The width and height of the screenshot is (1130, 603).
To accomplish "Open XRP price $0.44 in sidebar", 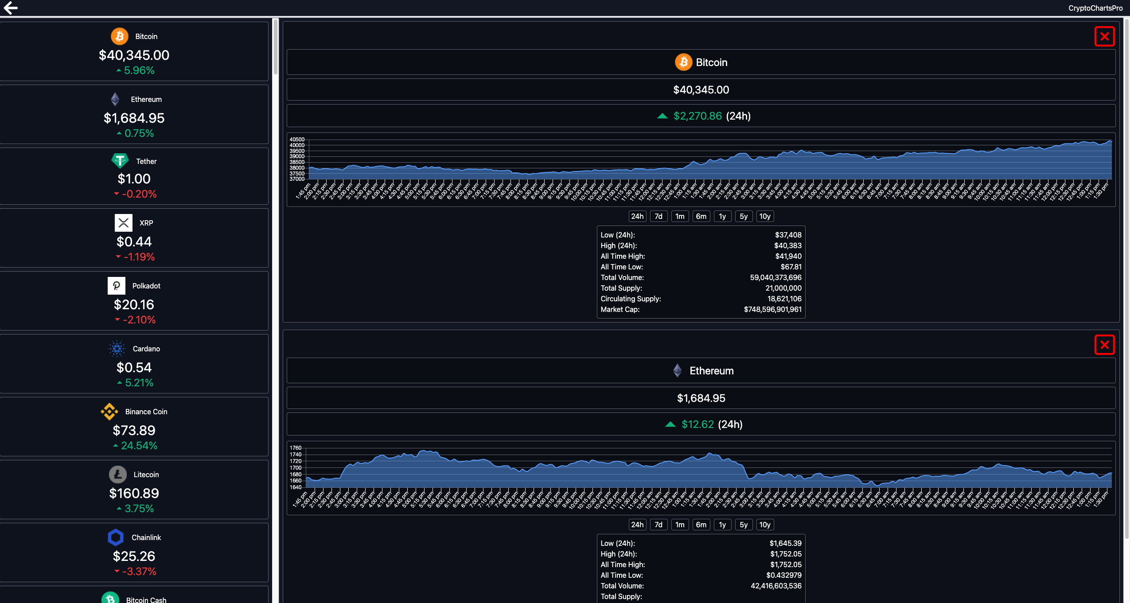I will tap(134, 241).
